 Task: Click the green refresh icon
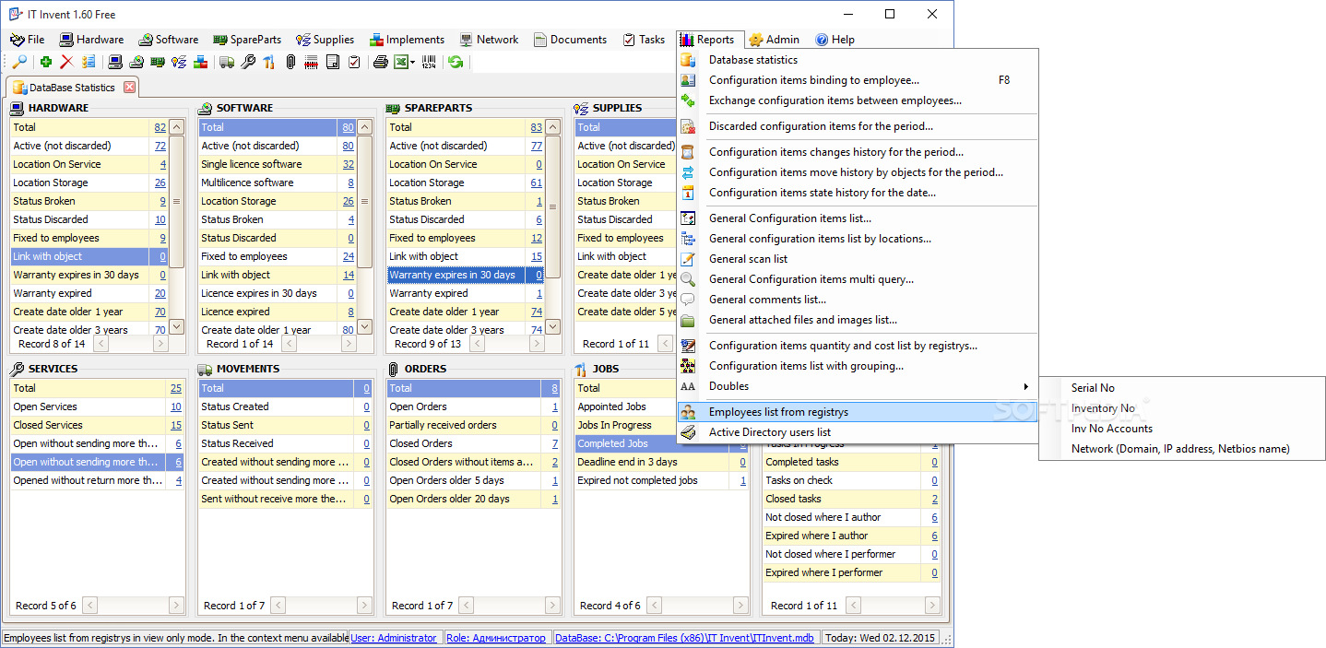(x=456, y=62)
